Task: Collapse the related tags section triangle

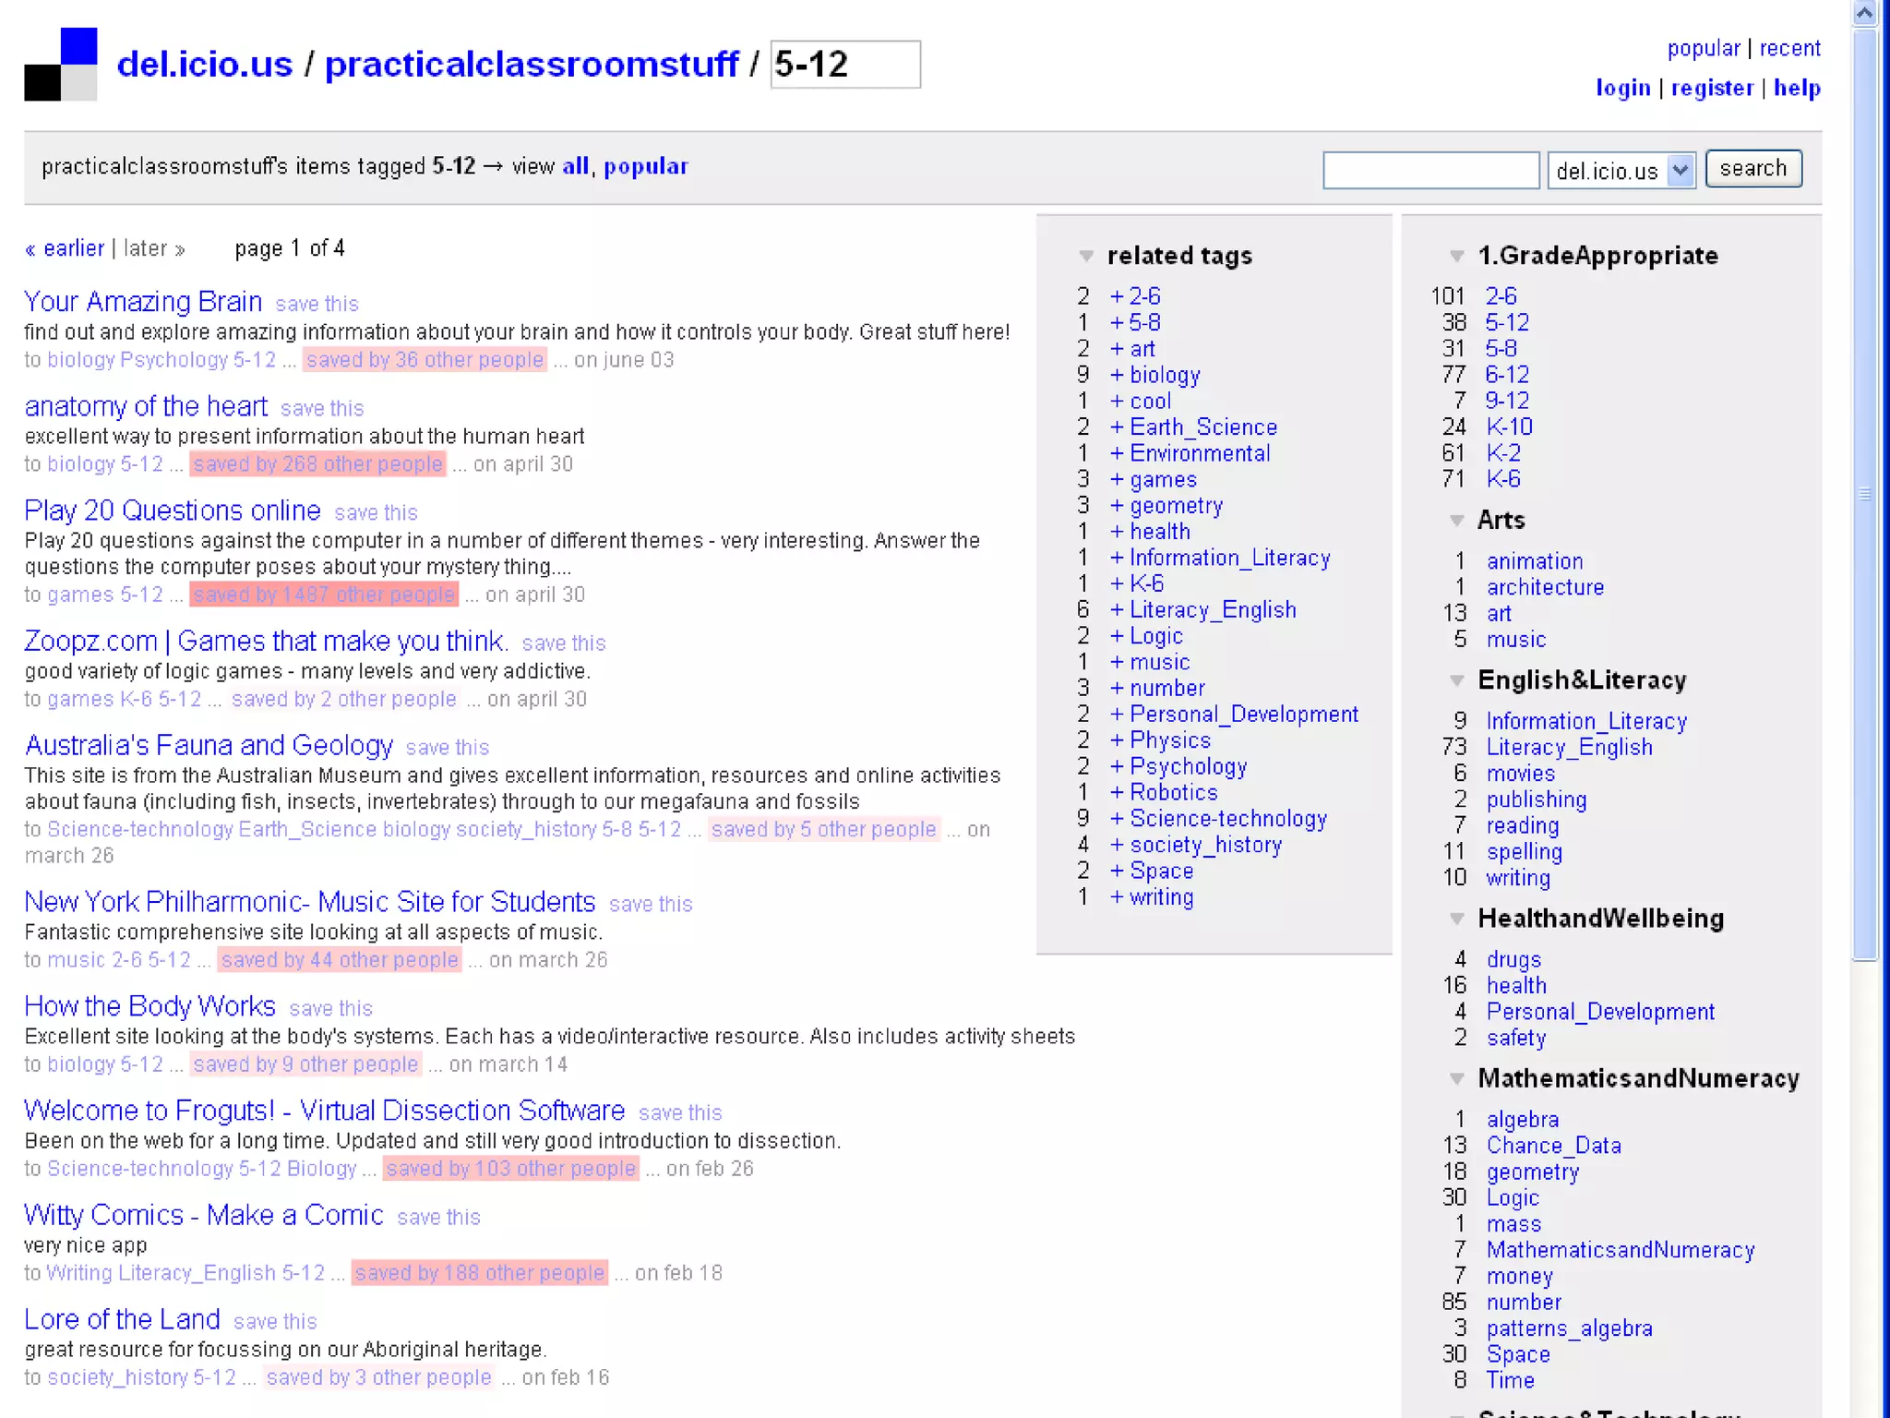Action: (1086, 256)
